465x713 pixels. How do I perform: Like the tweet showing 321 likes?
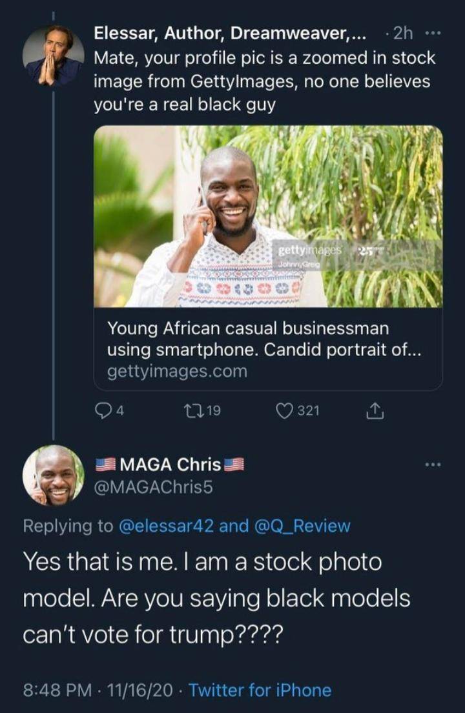coord(285,411)
